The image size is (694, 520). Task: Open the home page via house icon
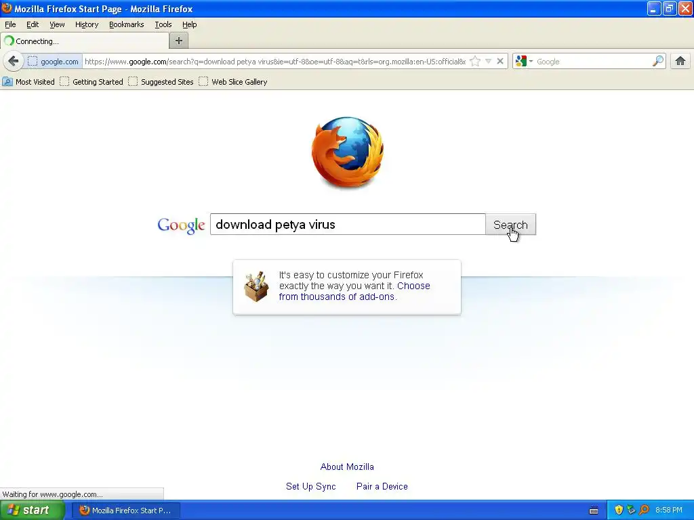click(x=680, y=61)
